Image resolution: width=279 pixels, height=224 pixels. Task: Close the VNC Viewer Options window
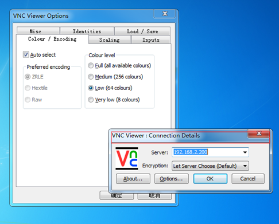(165, 14)
